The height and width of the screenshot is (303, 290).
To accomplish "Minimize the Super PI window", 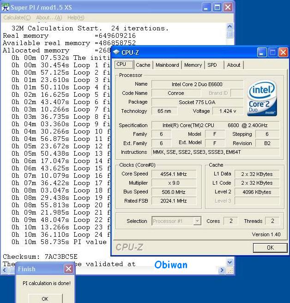I will click(206, 7).
